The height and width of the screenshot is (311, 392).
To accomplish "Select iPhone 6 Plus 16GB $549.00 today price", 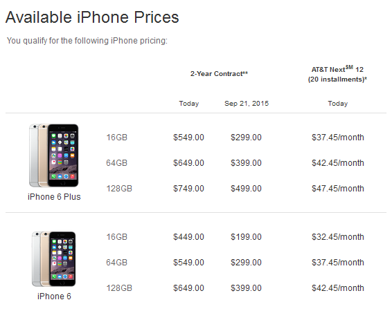I will click(189, 138).
